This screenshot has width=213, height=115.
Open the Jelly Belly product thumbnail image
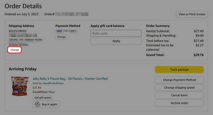[20, 86]
